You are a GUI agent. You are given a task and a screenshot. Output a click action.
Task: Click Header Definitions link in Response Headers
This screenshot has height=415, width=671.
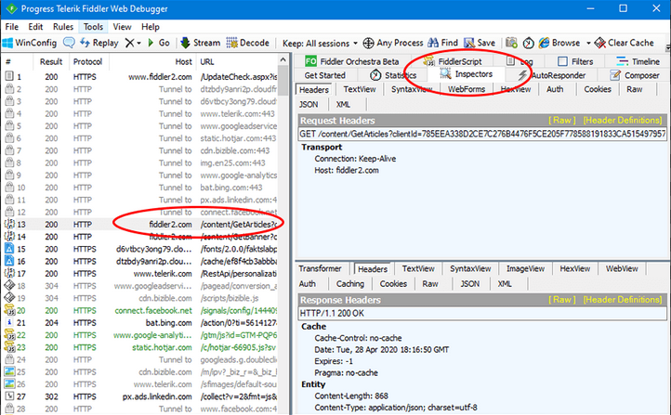pos(623,300)
